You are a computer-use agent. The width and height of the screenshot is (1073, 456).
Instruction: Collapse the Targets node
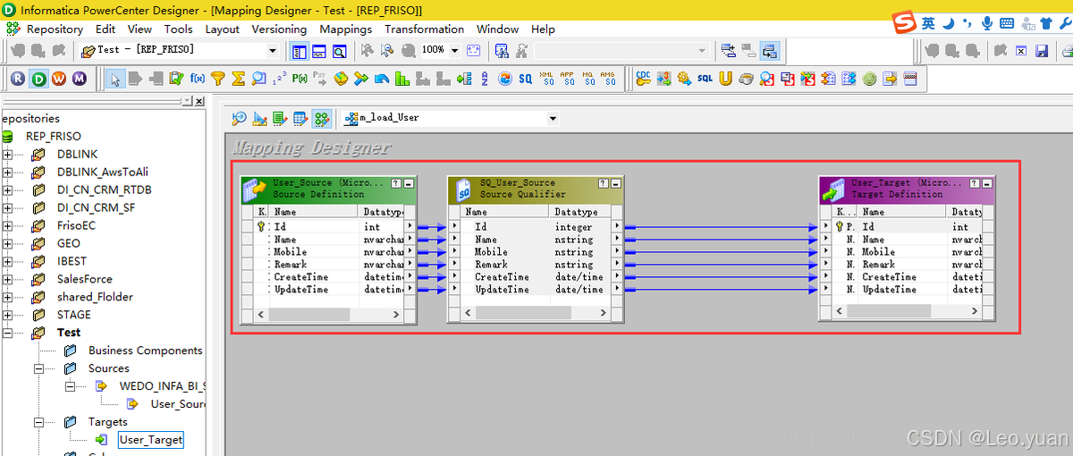click(x=39, y=422)
